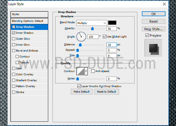The width and height of the screenshot is (176, 126).
Task: Select the Bevel and Emboss effect row
Action: tap(29, 51)
